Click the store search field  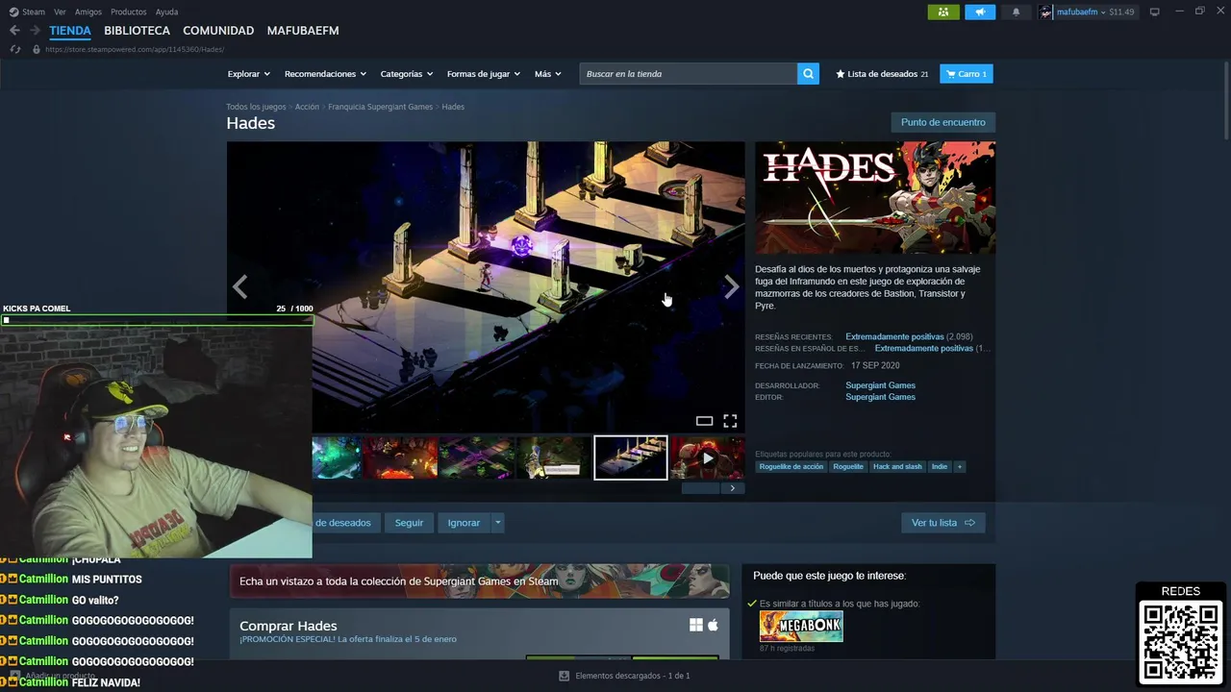688,74
